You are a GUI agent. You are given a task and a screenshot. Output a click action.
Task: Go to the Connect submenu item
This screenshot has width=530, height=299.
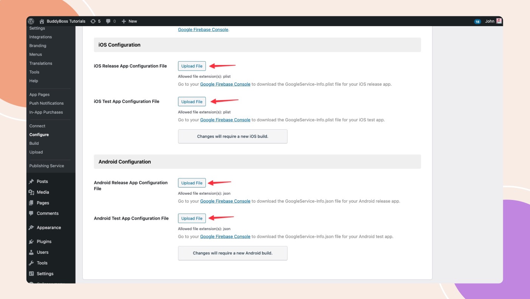[x=37, y=126]
